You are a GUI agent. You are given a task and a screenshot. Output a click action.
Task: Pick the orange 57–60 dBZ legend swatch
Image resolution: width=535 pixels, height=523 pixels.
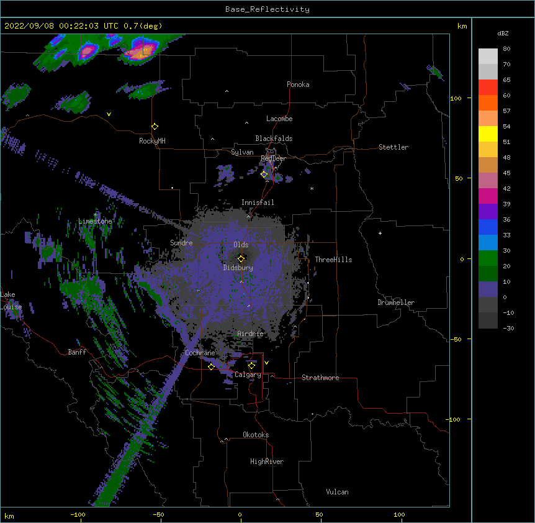coord(488,102)
